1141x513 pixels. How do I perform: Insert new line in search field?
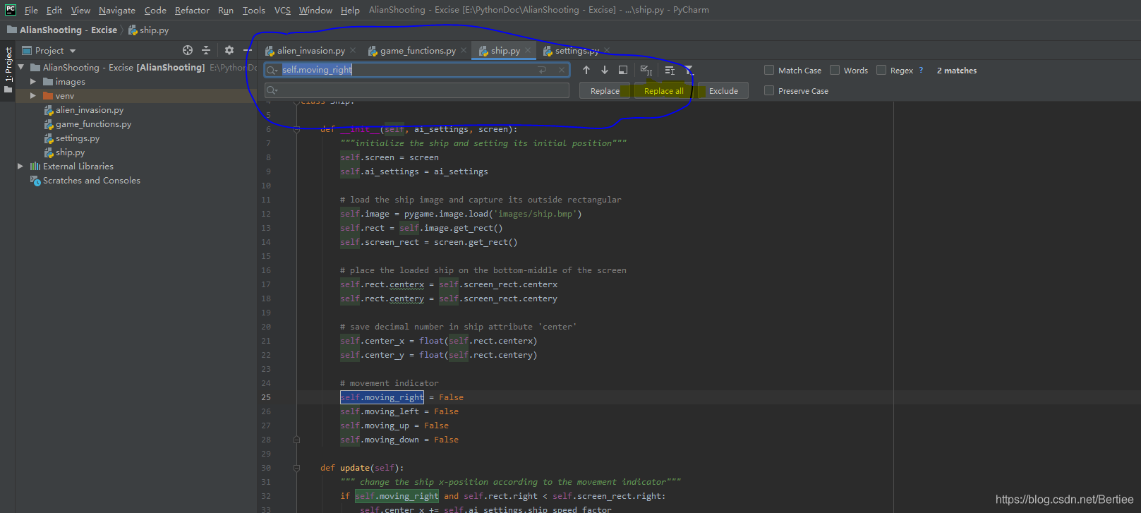click(543, 70)
